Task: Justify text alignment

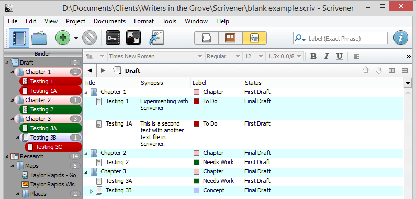Action: pyautogui.click(x=383, y=56)
